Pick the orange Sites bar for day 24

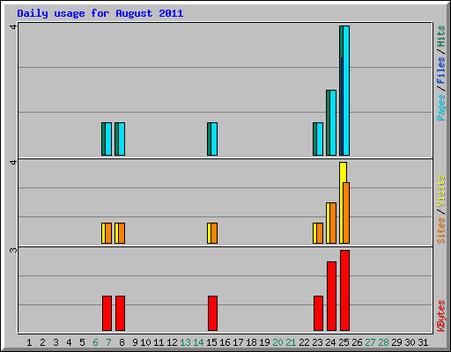(333, 223)
